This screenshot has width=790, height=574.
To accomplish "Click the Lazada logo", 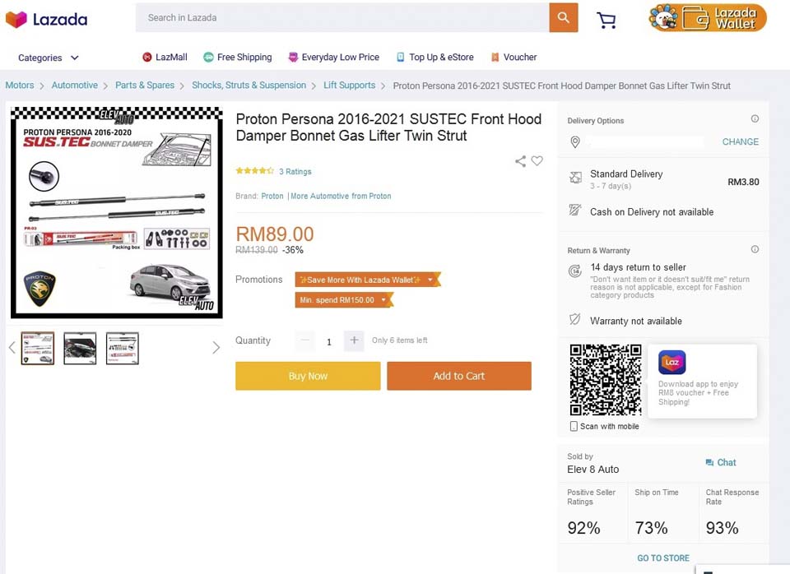I will [46, 19].
